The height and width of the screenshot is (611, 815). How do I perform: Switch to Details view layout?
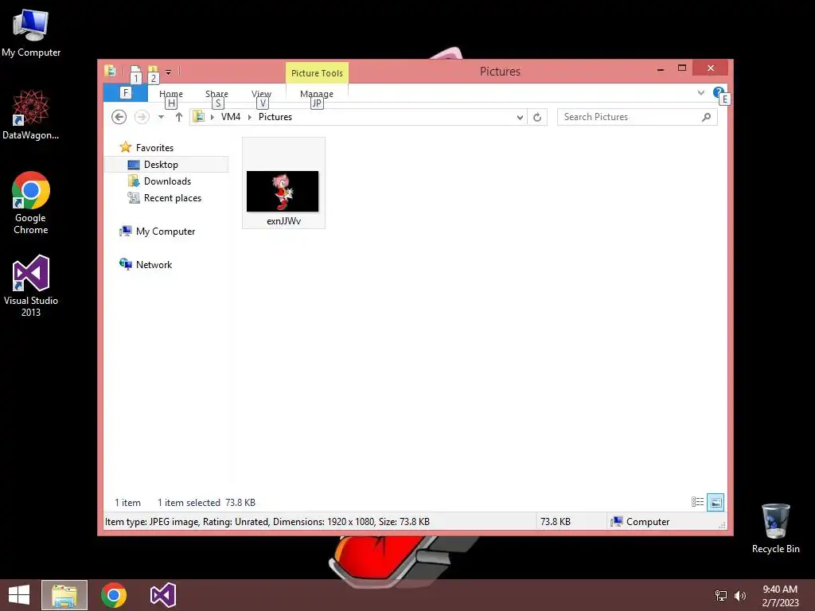coord(697,502)
